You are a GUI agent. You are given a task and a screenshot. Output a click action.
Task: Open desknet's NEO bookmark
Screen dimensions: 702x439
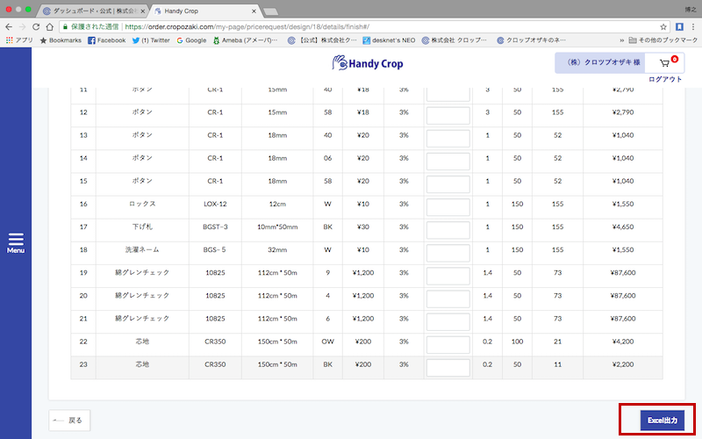[389, 40]
